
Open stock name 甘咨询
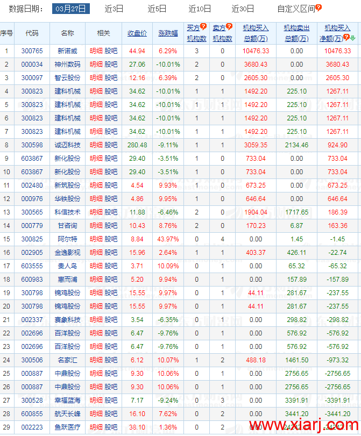point(67,226)
